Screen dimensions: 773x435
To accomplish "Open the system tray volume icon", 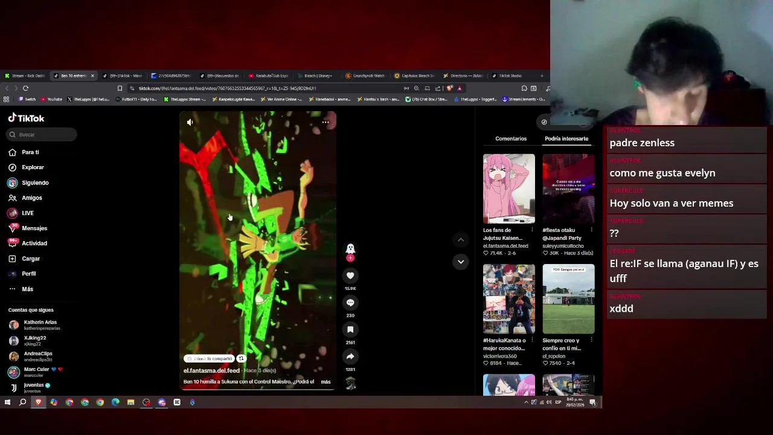I will point(548,402).
